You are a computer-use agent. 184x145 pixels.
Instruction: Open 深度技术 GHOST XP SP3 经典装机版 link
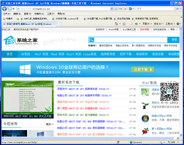tap(83, 89)
